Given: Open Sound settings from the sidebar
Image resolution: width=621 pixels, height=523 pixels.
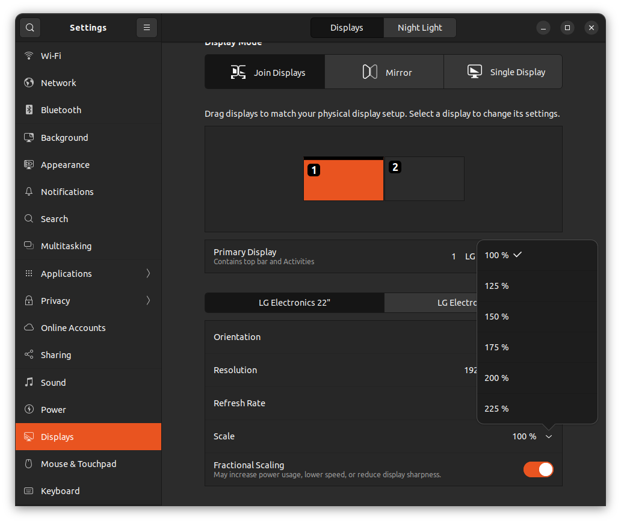Looking at the screenshot, I should (x=53, y=382).
